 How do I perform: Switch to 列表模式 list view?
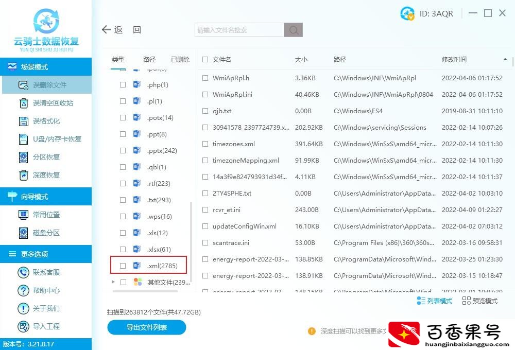pyautogui.click(x=434, y=301)
